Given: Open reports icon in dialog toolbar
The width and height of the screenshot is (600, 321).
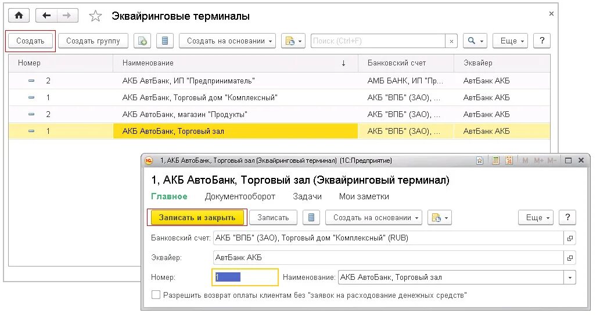Looking at the screenshot, I should [311, 217].
